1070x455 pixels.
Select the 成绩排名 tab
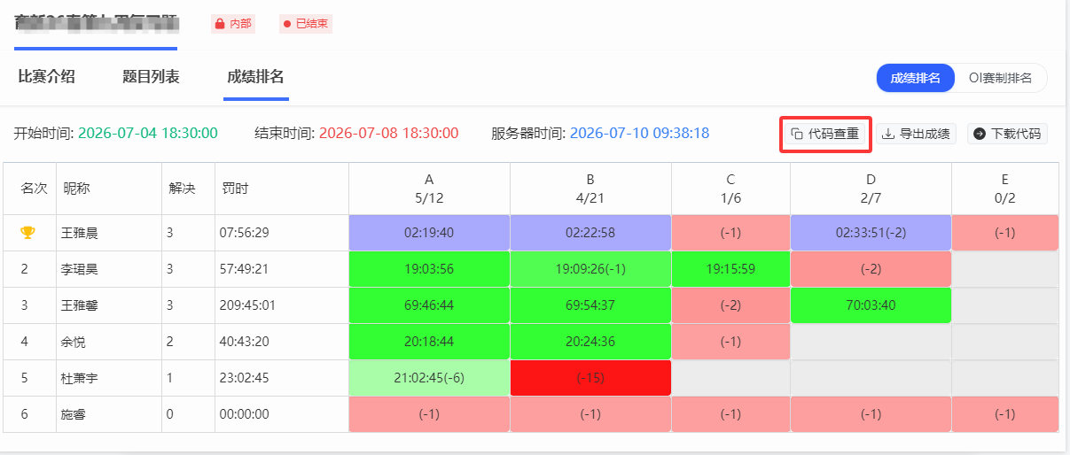[x=255, y=76]
